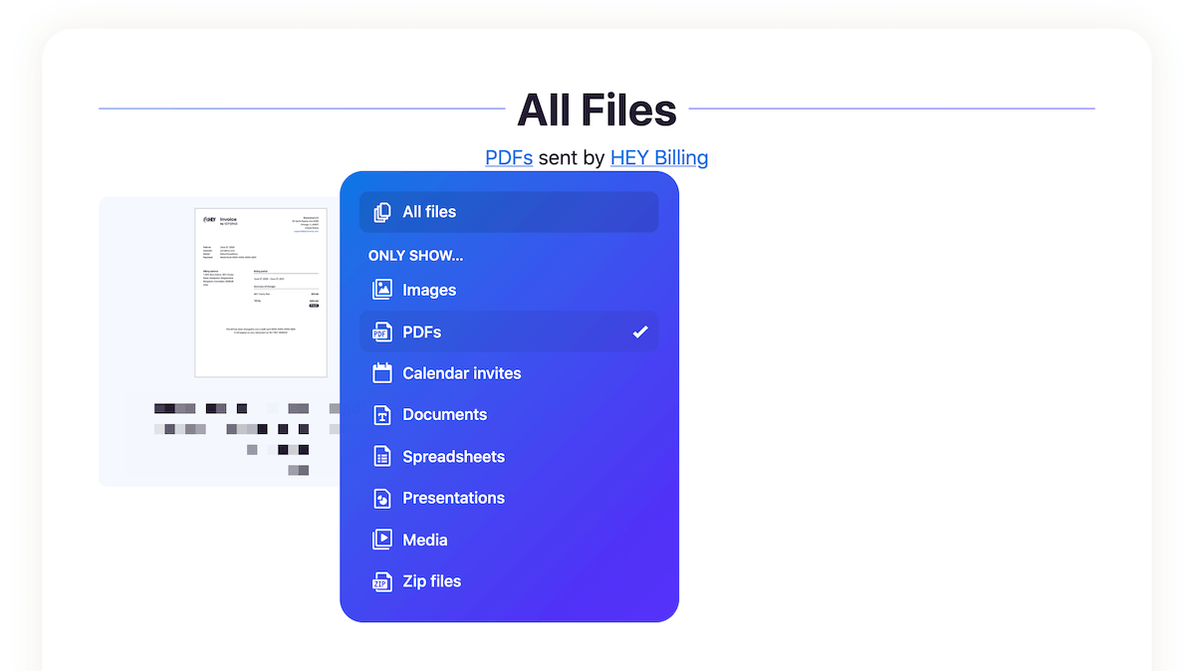
Task: Filter the list by Documents
Action: [509, 415]
